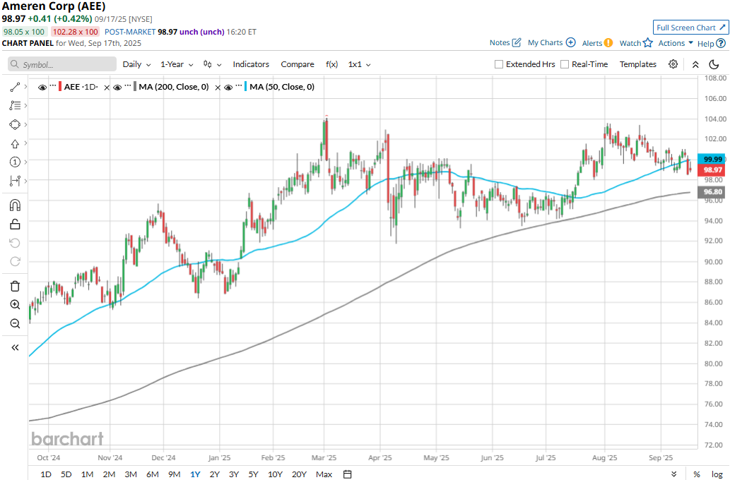Open chart settings gear
Image resolution: width=730 pixels, height=480 pixels.
point(673,64)
